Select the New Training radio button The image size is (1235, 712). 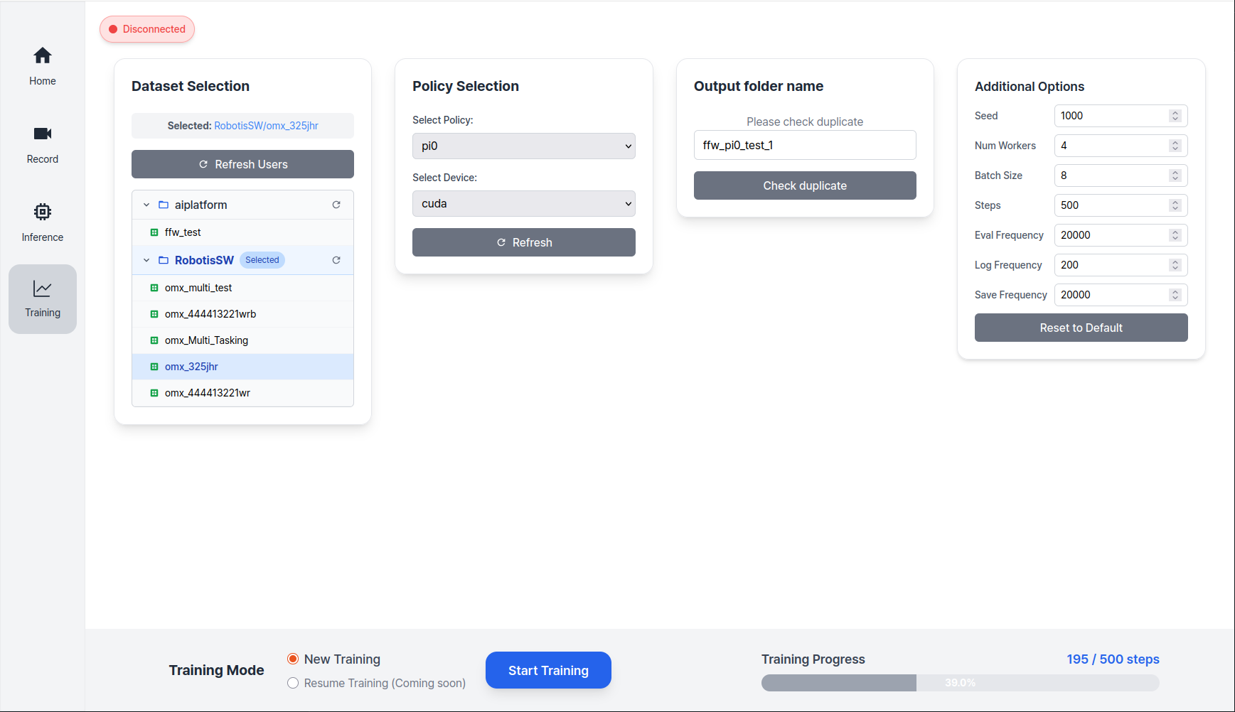click(x=293, y=659)
